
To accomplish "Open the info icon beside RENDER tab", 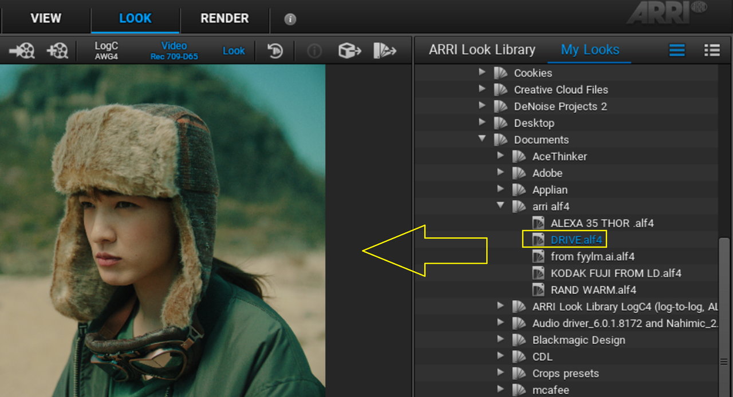I will pyautogui.click(x=290, y=19).
